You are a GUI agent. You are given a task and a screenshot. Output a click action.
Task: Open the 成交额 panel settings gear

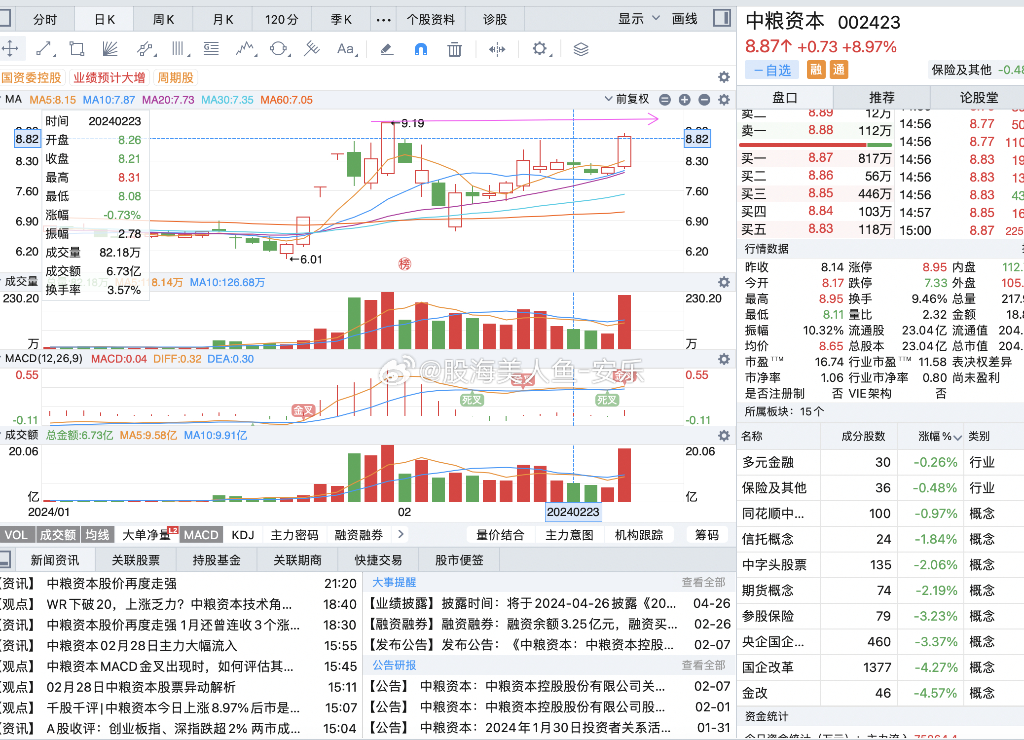(x=724, y=435)
